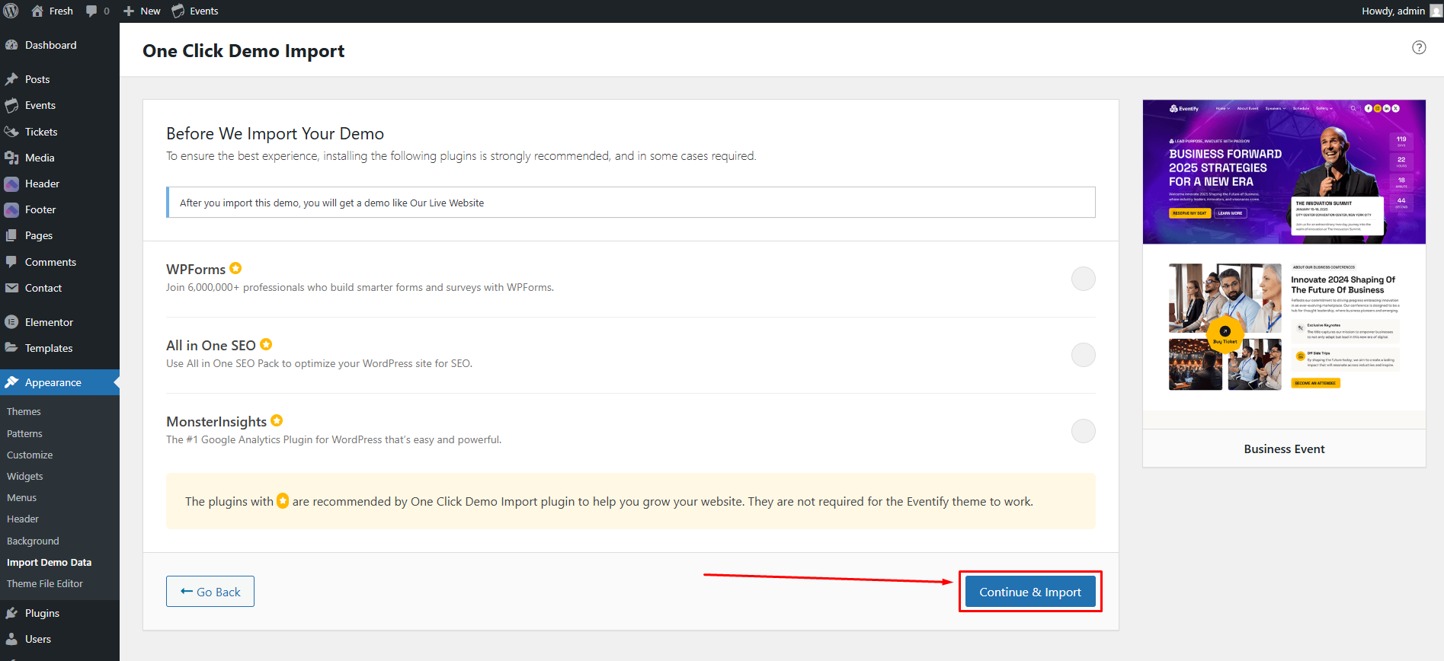Viewport: 1444px width, 661px height.
Task: Select Theme File Editor submenu item
Action: coord(45,583)
